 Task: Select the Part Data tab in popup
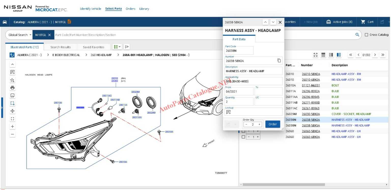[x=239, y=39]
